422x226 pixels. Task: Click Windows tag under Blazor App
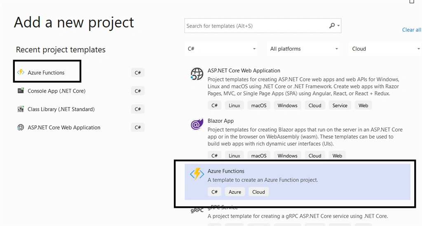pos(287,156)
